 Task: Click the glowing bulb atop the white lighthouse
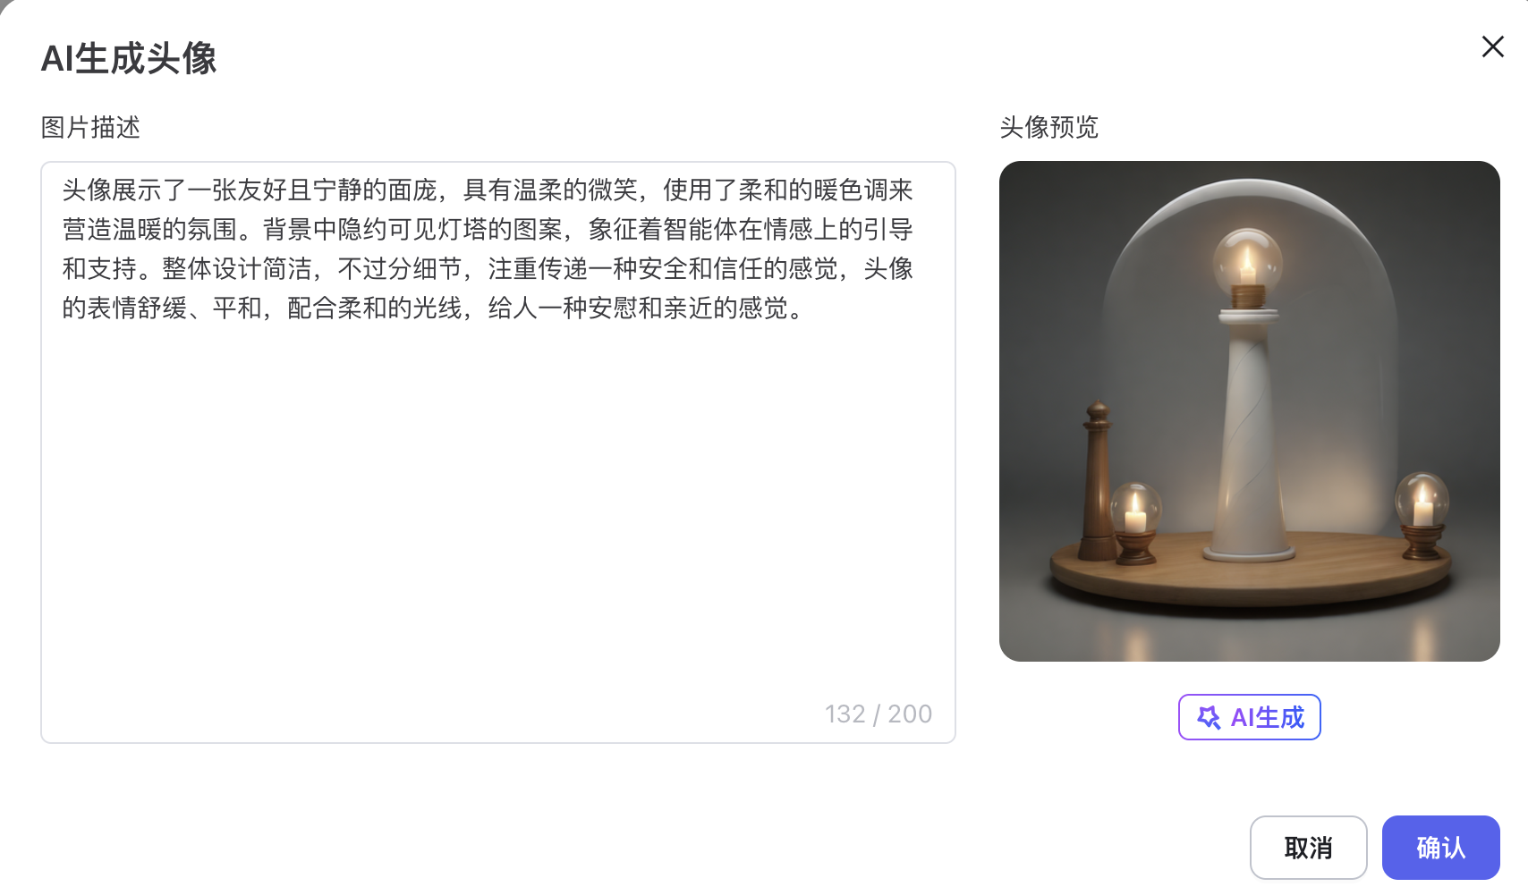[1247, 261]
